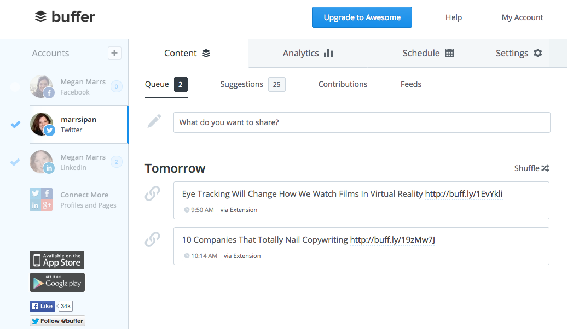Viewport: 567px width, 329px height.
Task: Click link icon beside Eye Tracking post
Action: (x=152, y=193)
